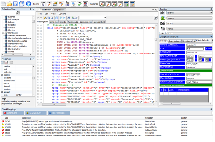Switch to the calendario.vbs file tab

point(86,22)
